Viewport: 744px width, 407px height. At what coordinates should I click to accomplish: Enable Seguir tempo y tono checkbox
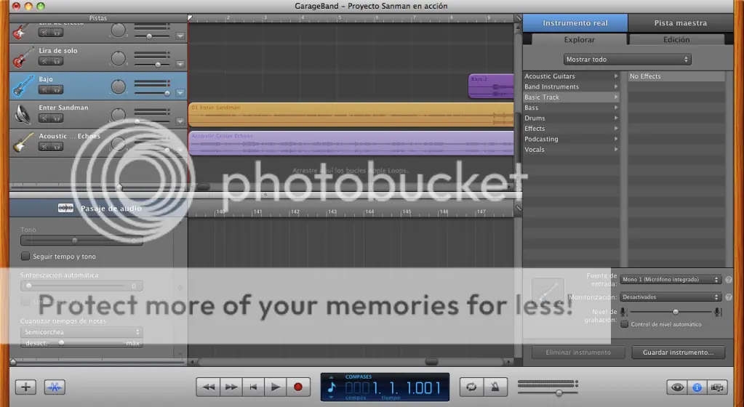[x=25, y=256]
